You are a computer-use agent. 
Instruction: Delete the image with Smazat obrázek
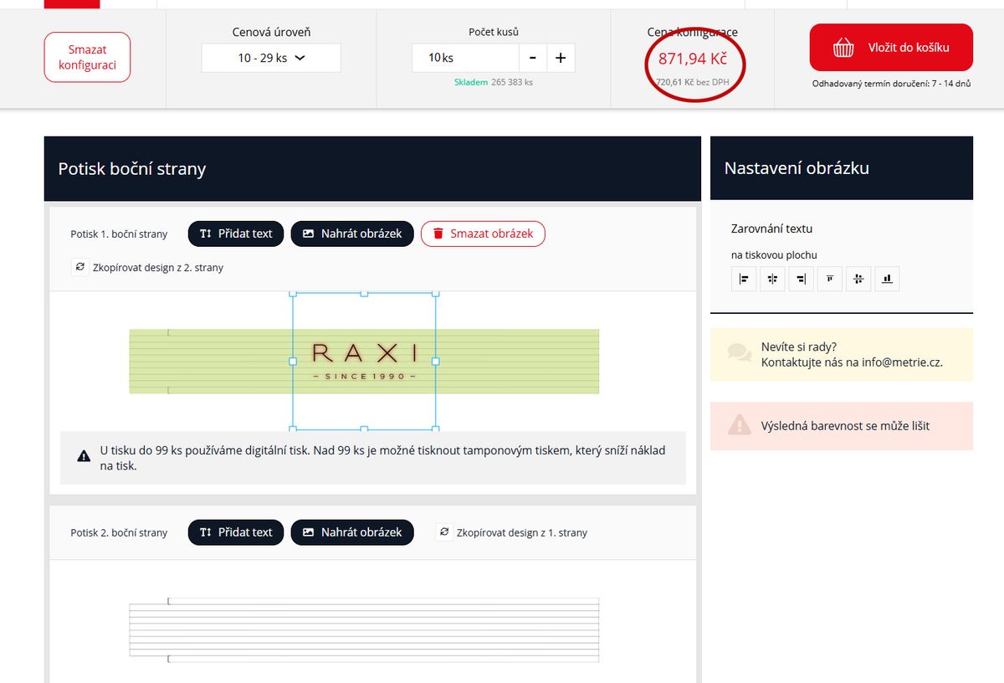click(x=483, y=234)
